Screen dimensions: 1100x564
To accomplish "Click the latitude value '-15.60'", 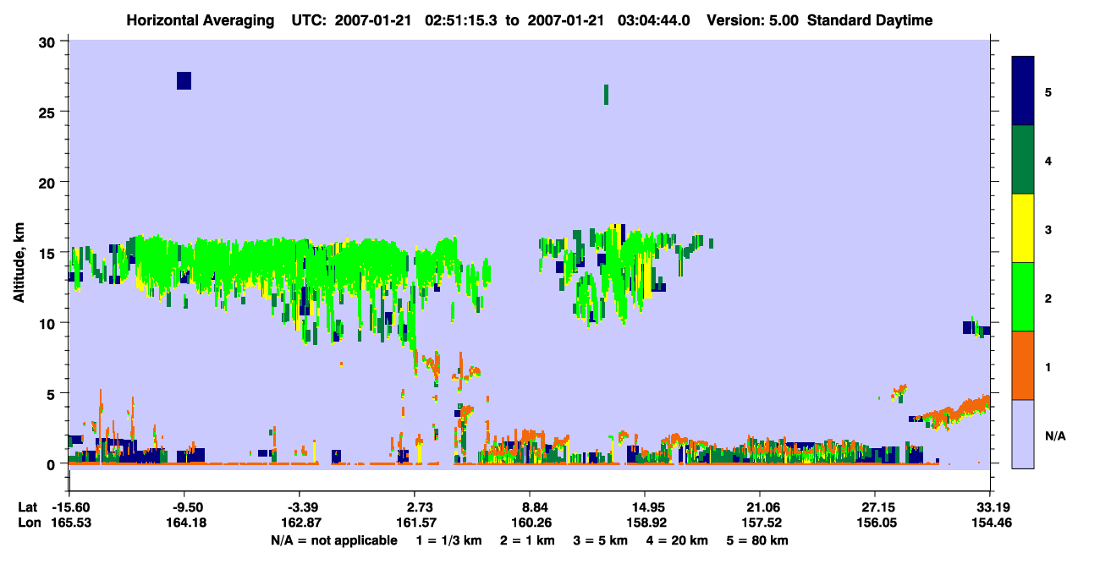I will [x=71, y=507].
